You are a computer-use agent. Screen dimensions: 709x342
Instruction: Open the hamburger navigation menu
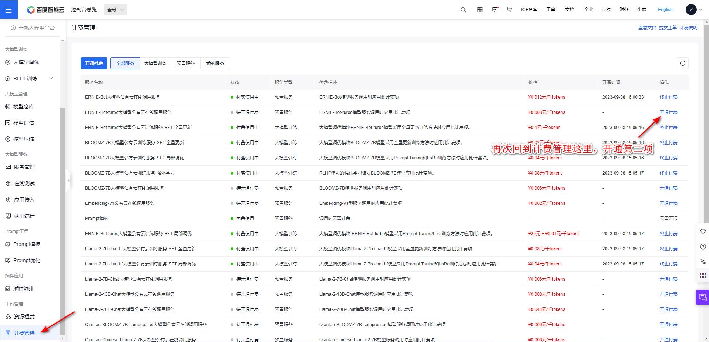point(9,10)
